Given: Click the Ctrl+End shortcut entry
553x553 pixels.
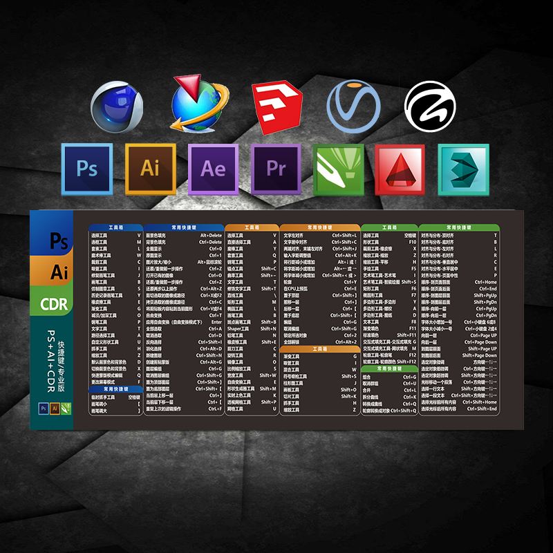Looking at the screenshot, I should pos(487,289).
